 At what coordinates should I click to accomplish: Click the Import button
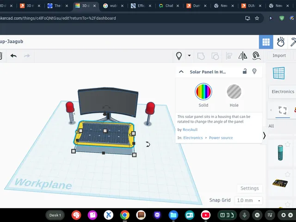pyautogui.click(x=279, y=55)
